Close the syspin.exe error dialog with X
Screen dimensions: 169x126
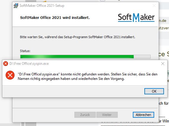pyautogui.click(x=163, y=64)
